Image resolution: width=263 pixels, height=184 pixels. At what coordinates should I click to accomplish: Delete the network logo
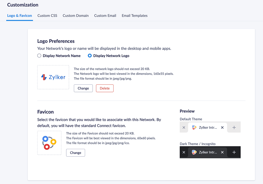tap(105, 88)
